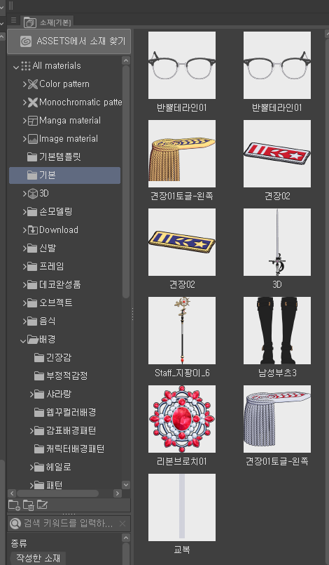Open the material palette hamburger menu
This screenshot has width=329, height=565.
coord(14,20)
